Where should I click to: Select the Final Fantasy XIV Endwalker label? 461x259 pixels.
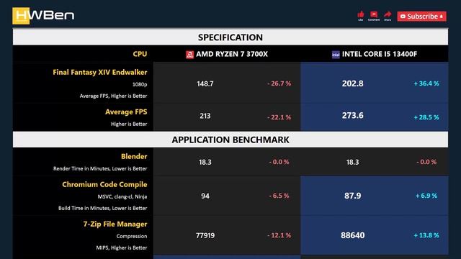(99, 72)
